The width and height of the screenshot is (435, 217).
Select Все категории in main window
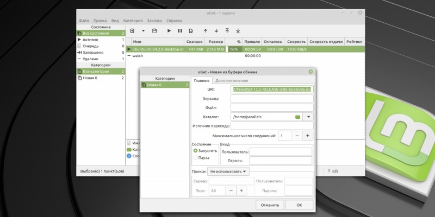click(x=101, y=72)
